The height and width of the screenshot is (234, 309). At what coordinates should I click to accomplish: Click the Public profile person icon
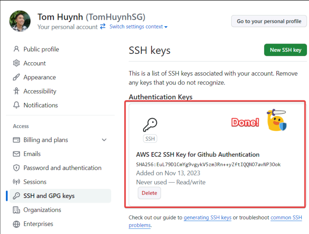tap(16, 49)
